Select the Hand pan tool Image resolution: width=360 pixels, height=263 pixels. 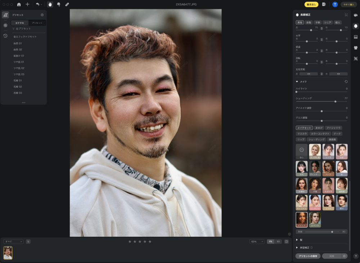(50, 4)
